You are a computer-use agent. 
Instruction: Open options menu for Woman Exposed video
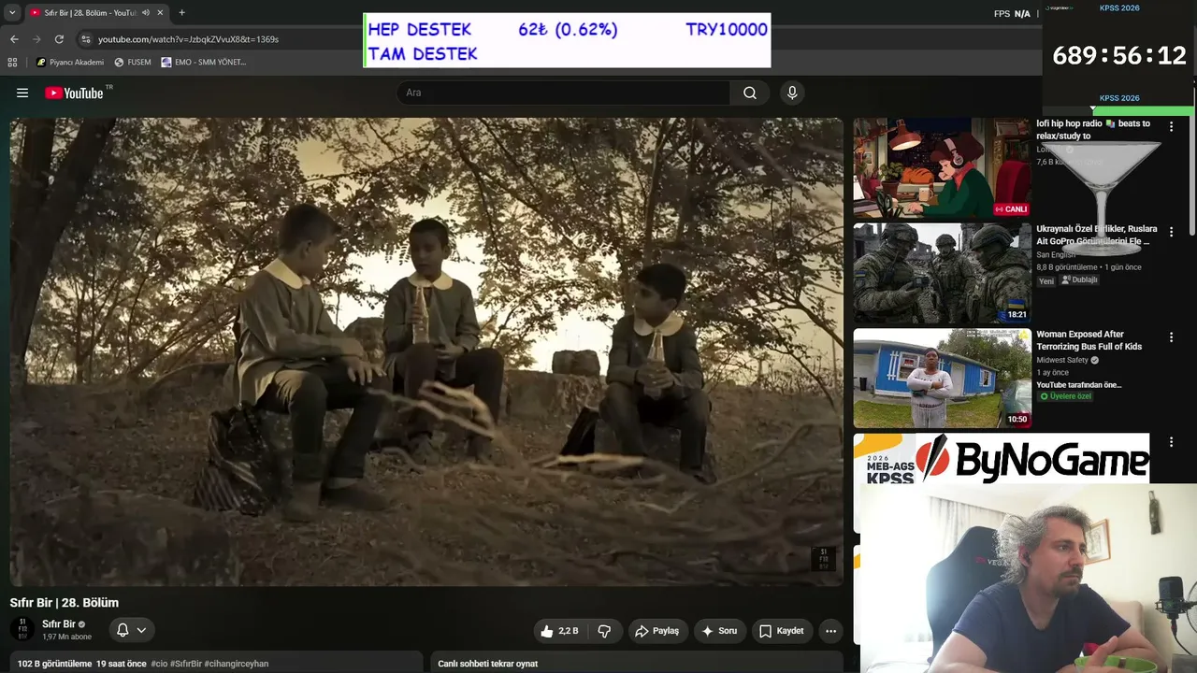[x=1171, y=337]
